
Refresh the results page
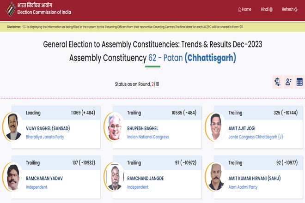pos(289,9)
